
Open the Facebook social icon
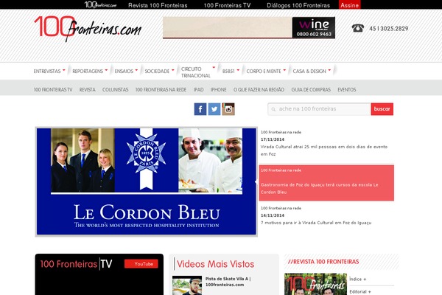coord(200,109)
